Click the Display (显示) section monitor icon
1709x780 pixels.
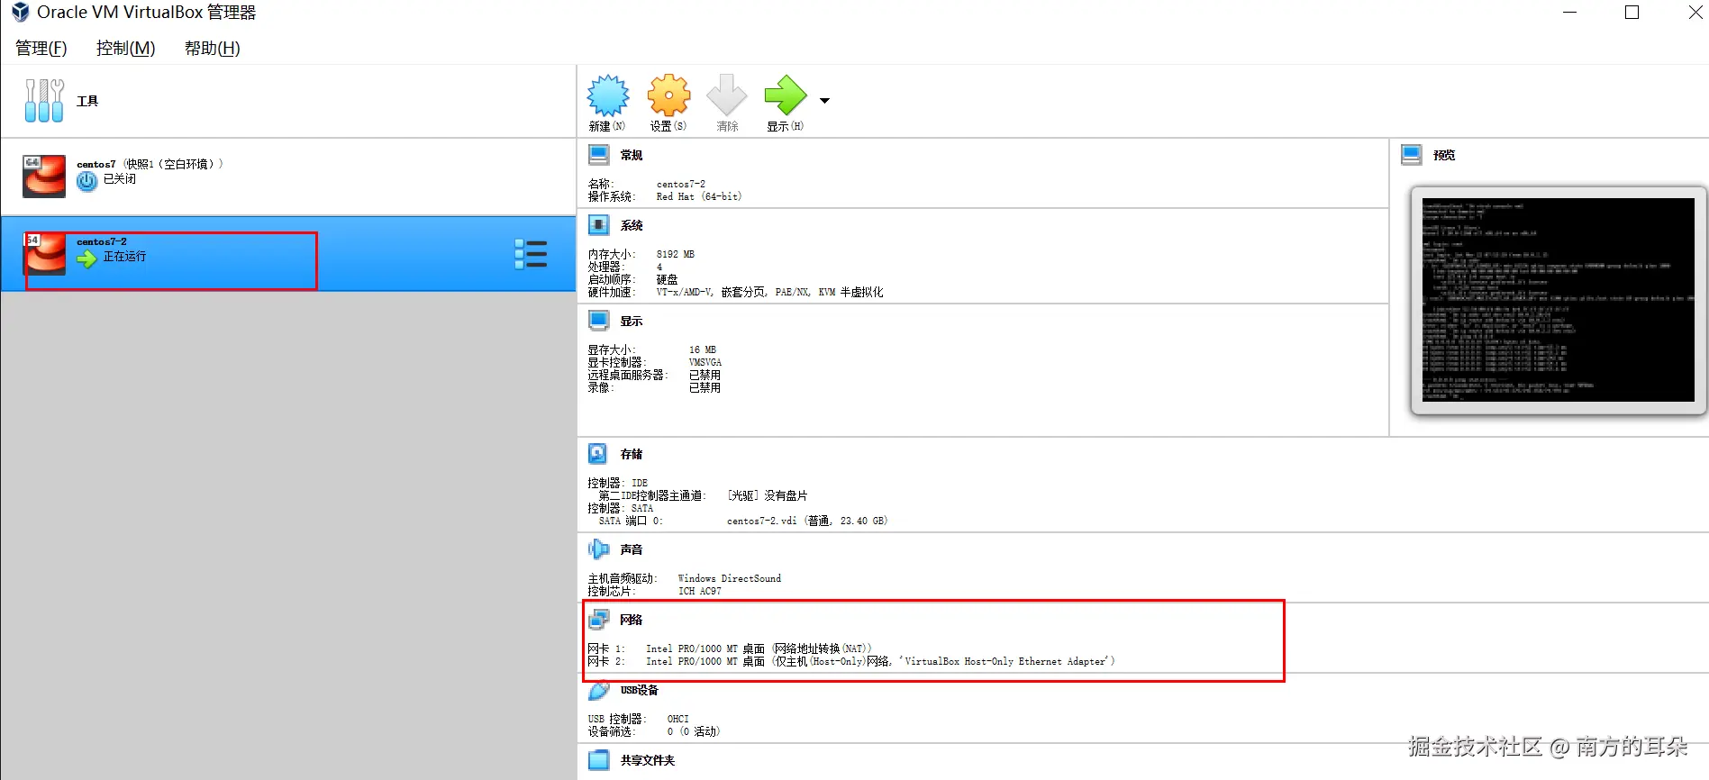(599, 321)
